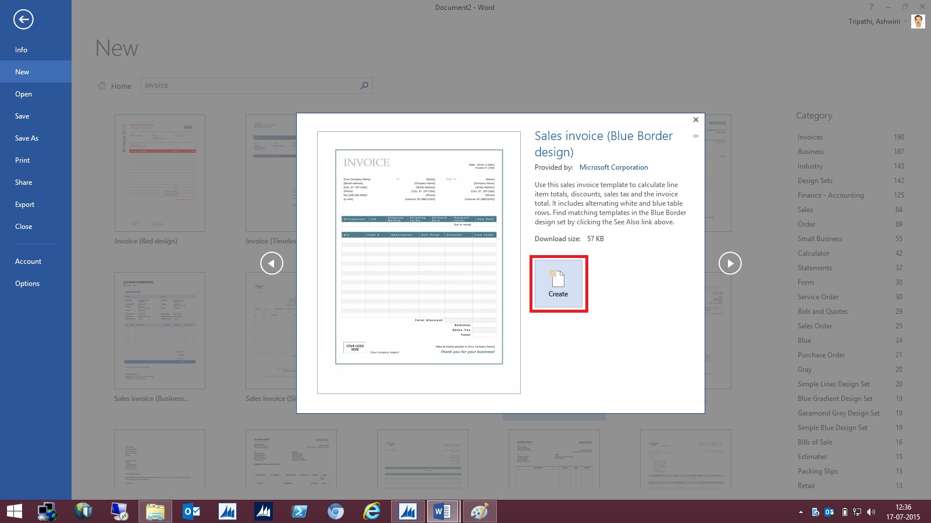Screen dimensions: 931x523
Task: Open the Microsoft Corporation link
Action: tap(613, 167)
